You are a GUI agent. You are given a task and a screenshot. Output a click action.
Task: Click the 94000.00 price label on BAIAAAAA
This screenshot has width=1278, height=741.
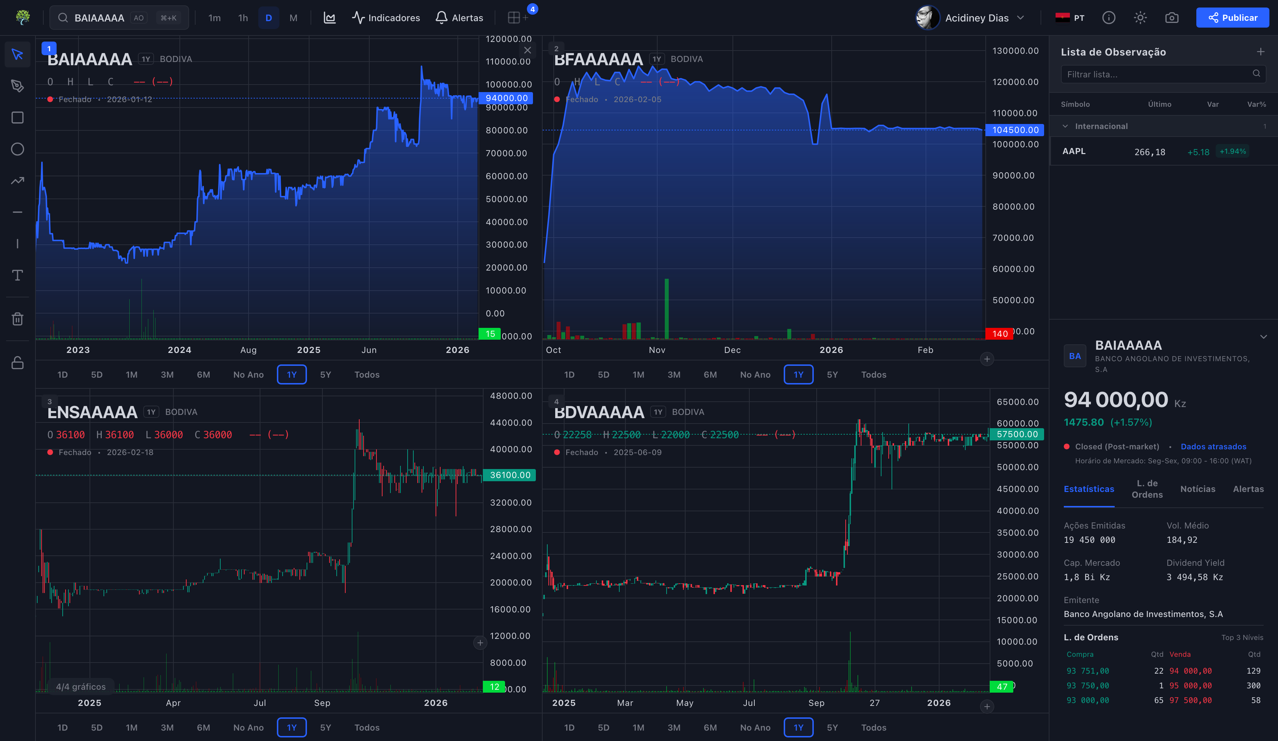click(x=506, y=98)
